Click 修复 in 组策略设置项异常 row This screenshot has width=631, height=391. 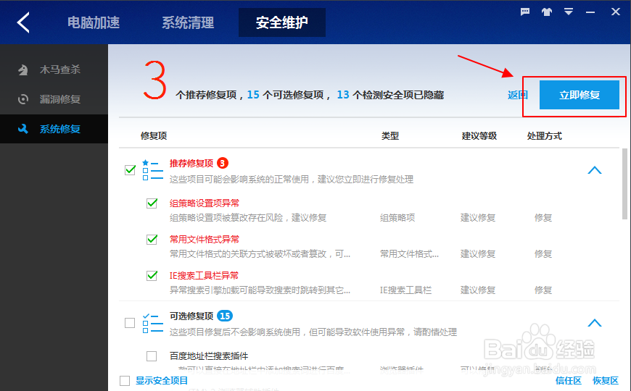tap(543, 218)
